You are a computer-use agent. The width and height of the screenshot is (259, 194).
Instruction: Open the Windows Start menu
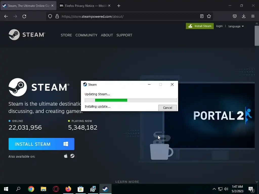(6, 189)
